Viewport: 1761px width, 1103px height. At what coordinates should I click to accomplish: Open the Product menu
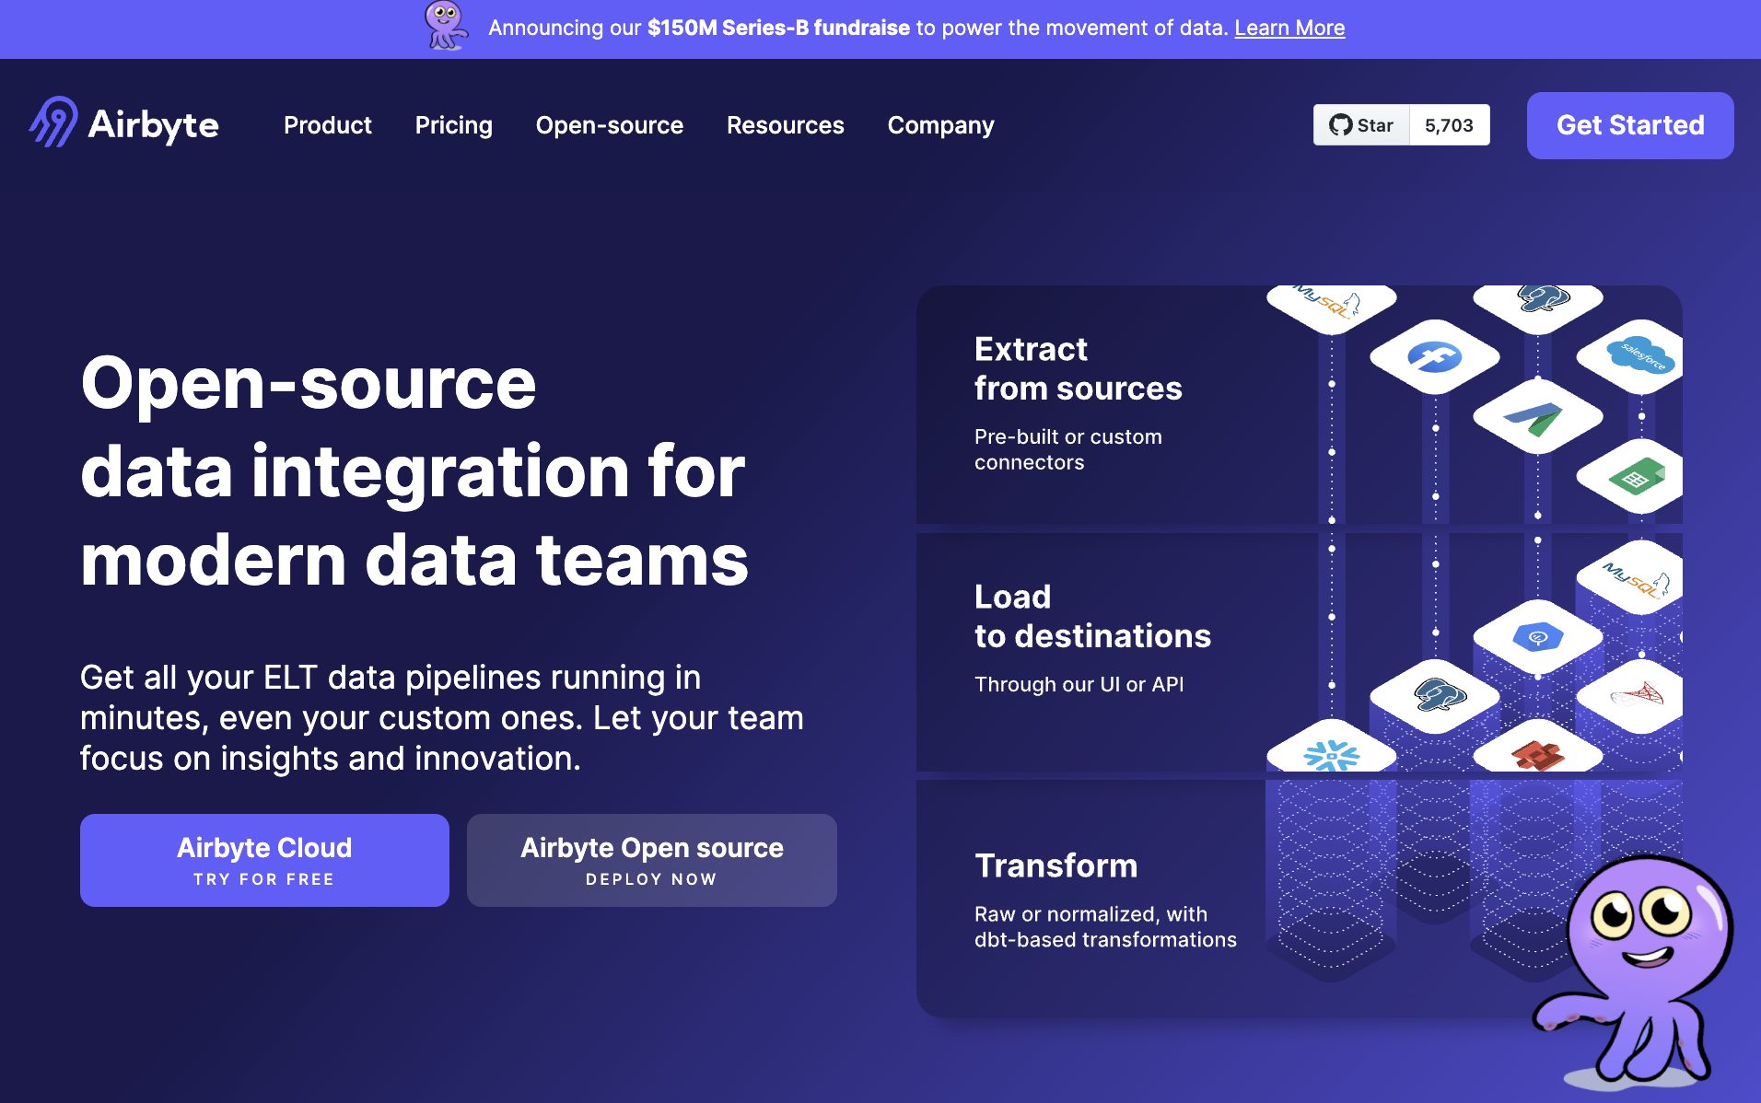(328, 125)
